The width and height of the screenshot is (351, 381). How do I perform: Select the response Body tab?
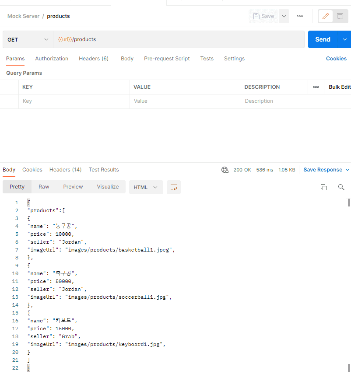coord(9,170)
